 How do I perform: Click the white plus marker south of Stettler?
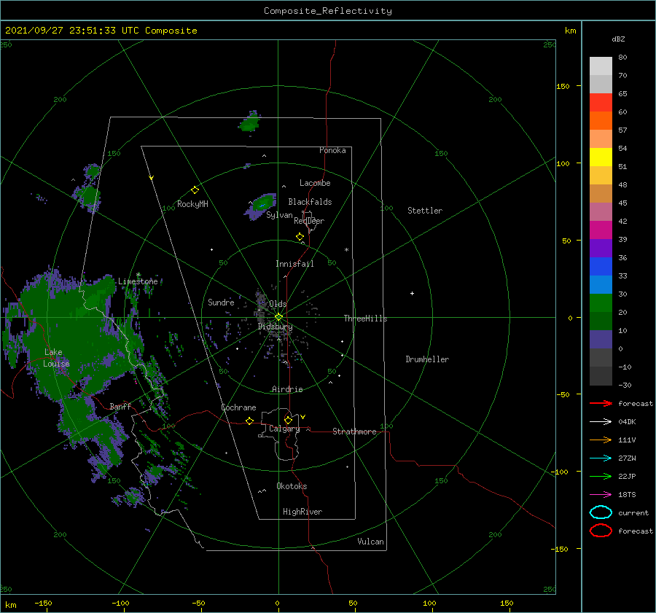412,293
